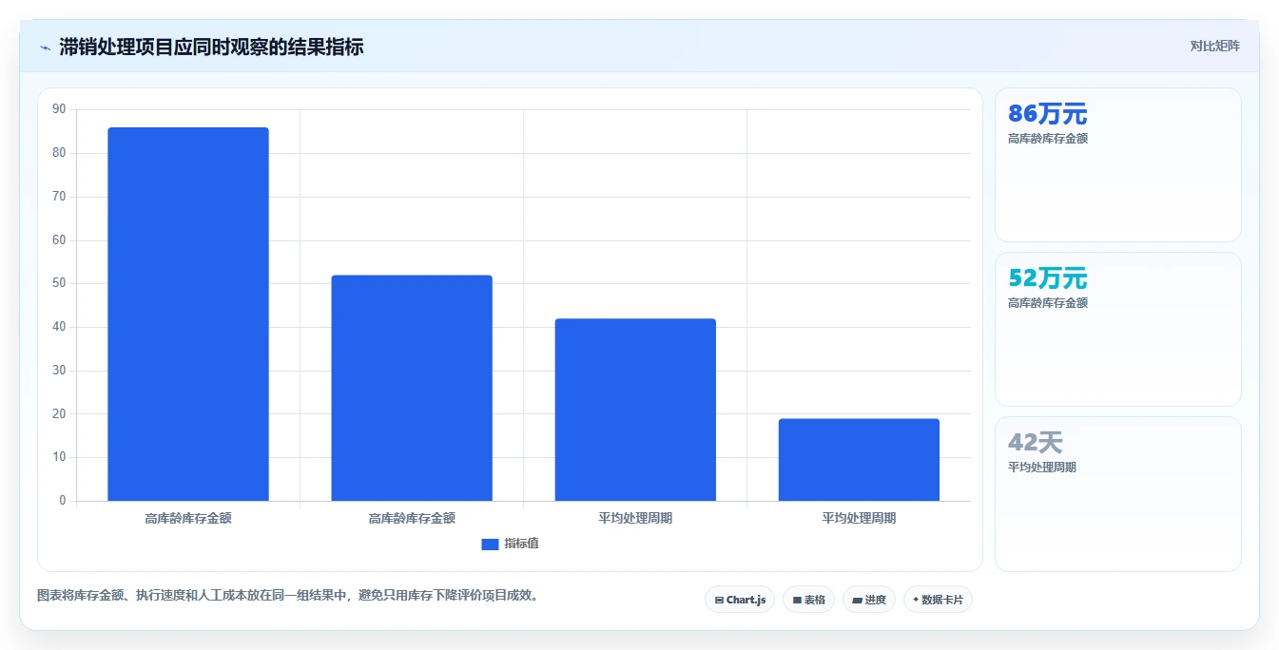This screenshot has width=1279, height=650.
Task: Click the chart icon in the Chart.js chip
Action: (719, 601)
